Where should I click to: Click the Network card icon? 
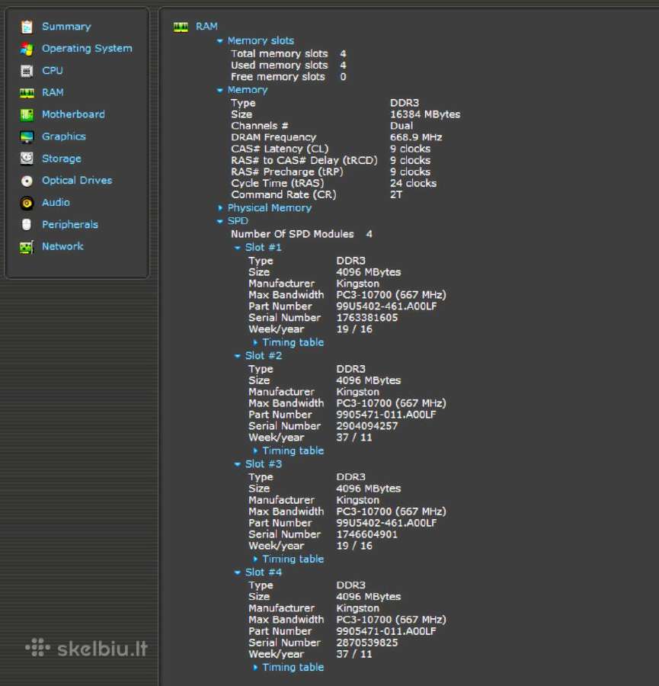tap(27, 247)
